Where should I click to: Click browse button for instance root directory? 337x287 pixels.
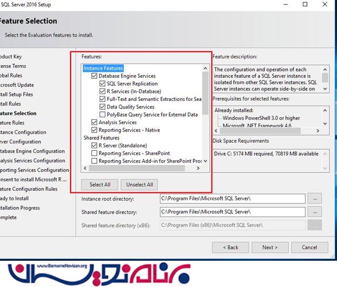pos(315,199)
